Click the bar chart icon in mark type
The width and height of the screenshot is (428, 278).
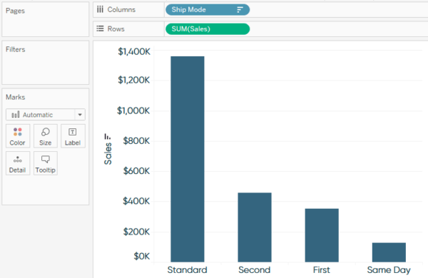15,115
